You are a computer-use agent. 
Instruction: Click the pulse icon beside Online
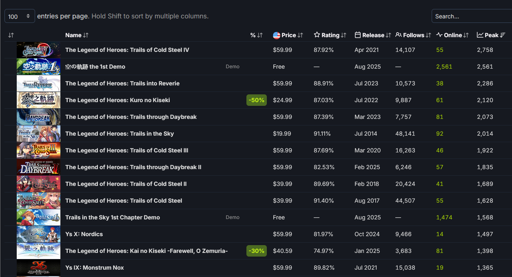[439, 35]
